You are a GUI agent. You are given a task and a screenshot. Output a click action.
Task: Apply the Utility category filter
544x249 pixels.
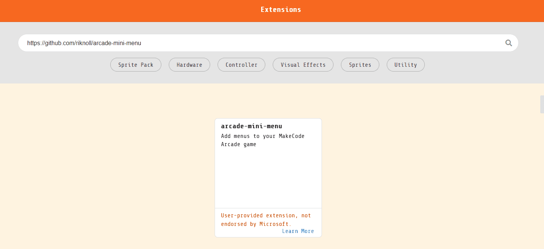click(405, 64)
